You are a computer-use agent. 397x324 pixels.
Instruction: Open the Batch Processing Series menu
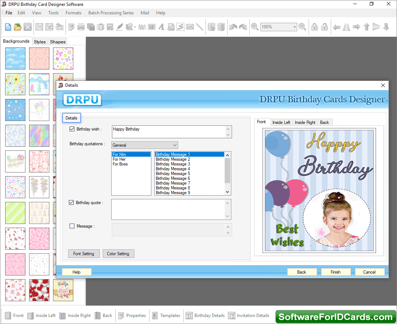[111, 13]
